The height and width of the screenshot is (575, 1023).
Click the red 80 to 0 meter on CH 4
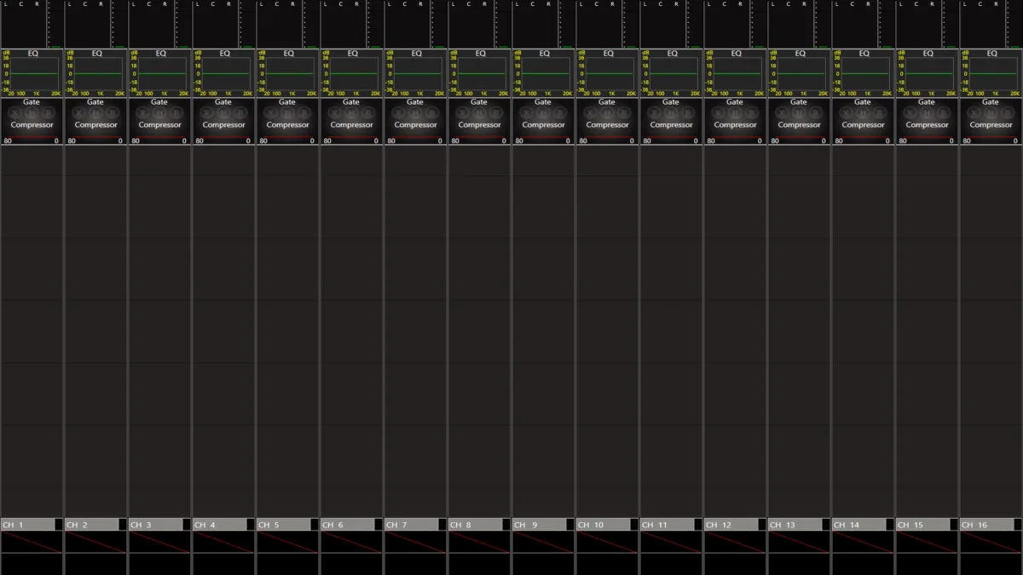pos(223,139)
